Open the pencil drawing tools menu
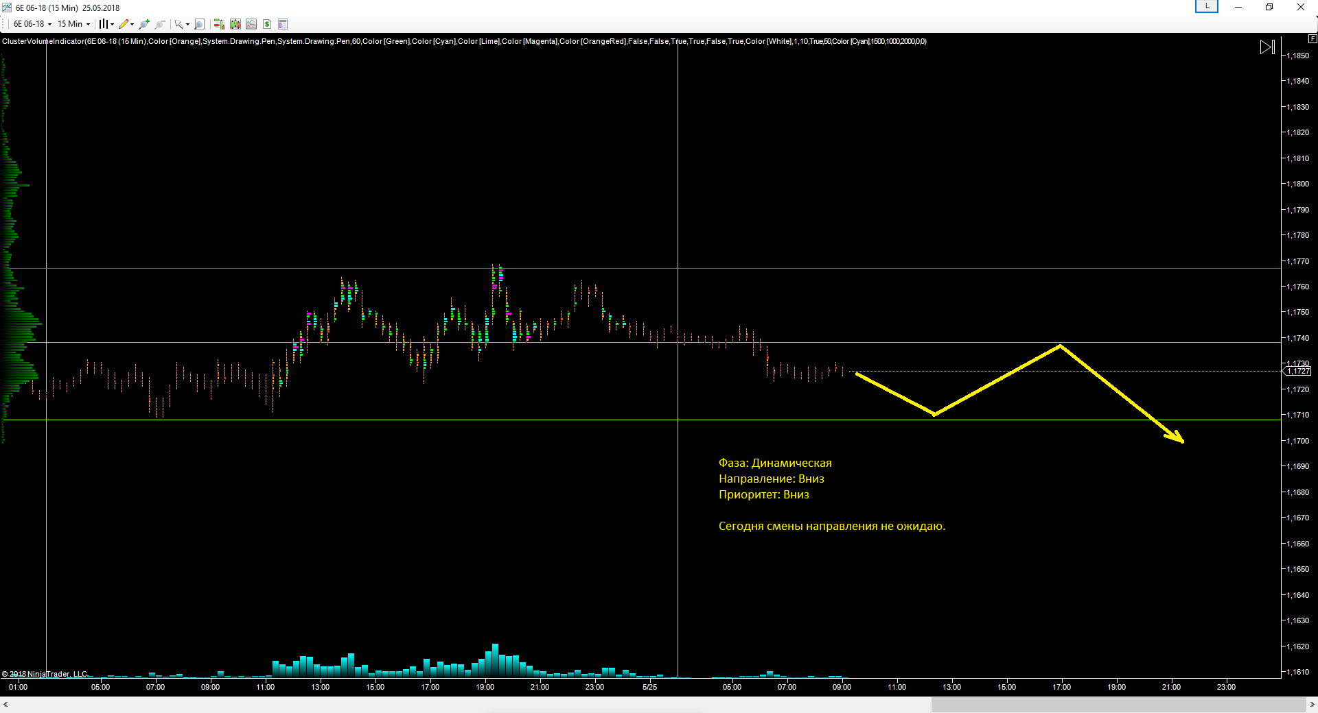 coord(126,24)
